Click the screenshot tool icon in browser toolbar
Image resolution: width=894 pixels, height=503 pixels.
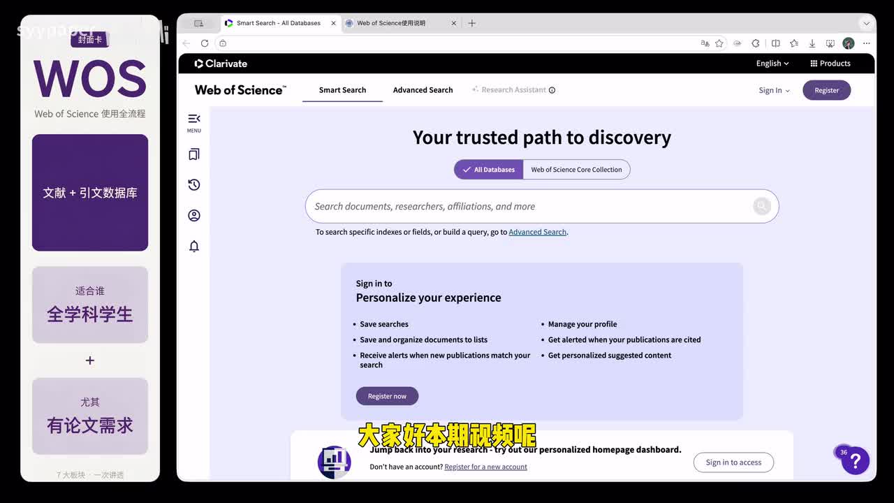[x=830, y=43]
